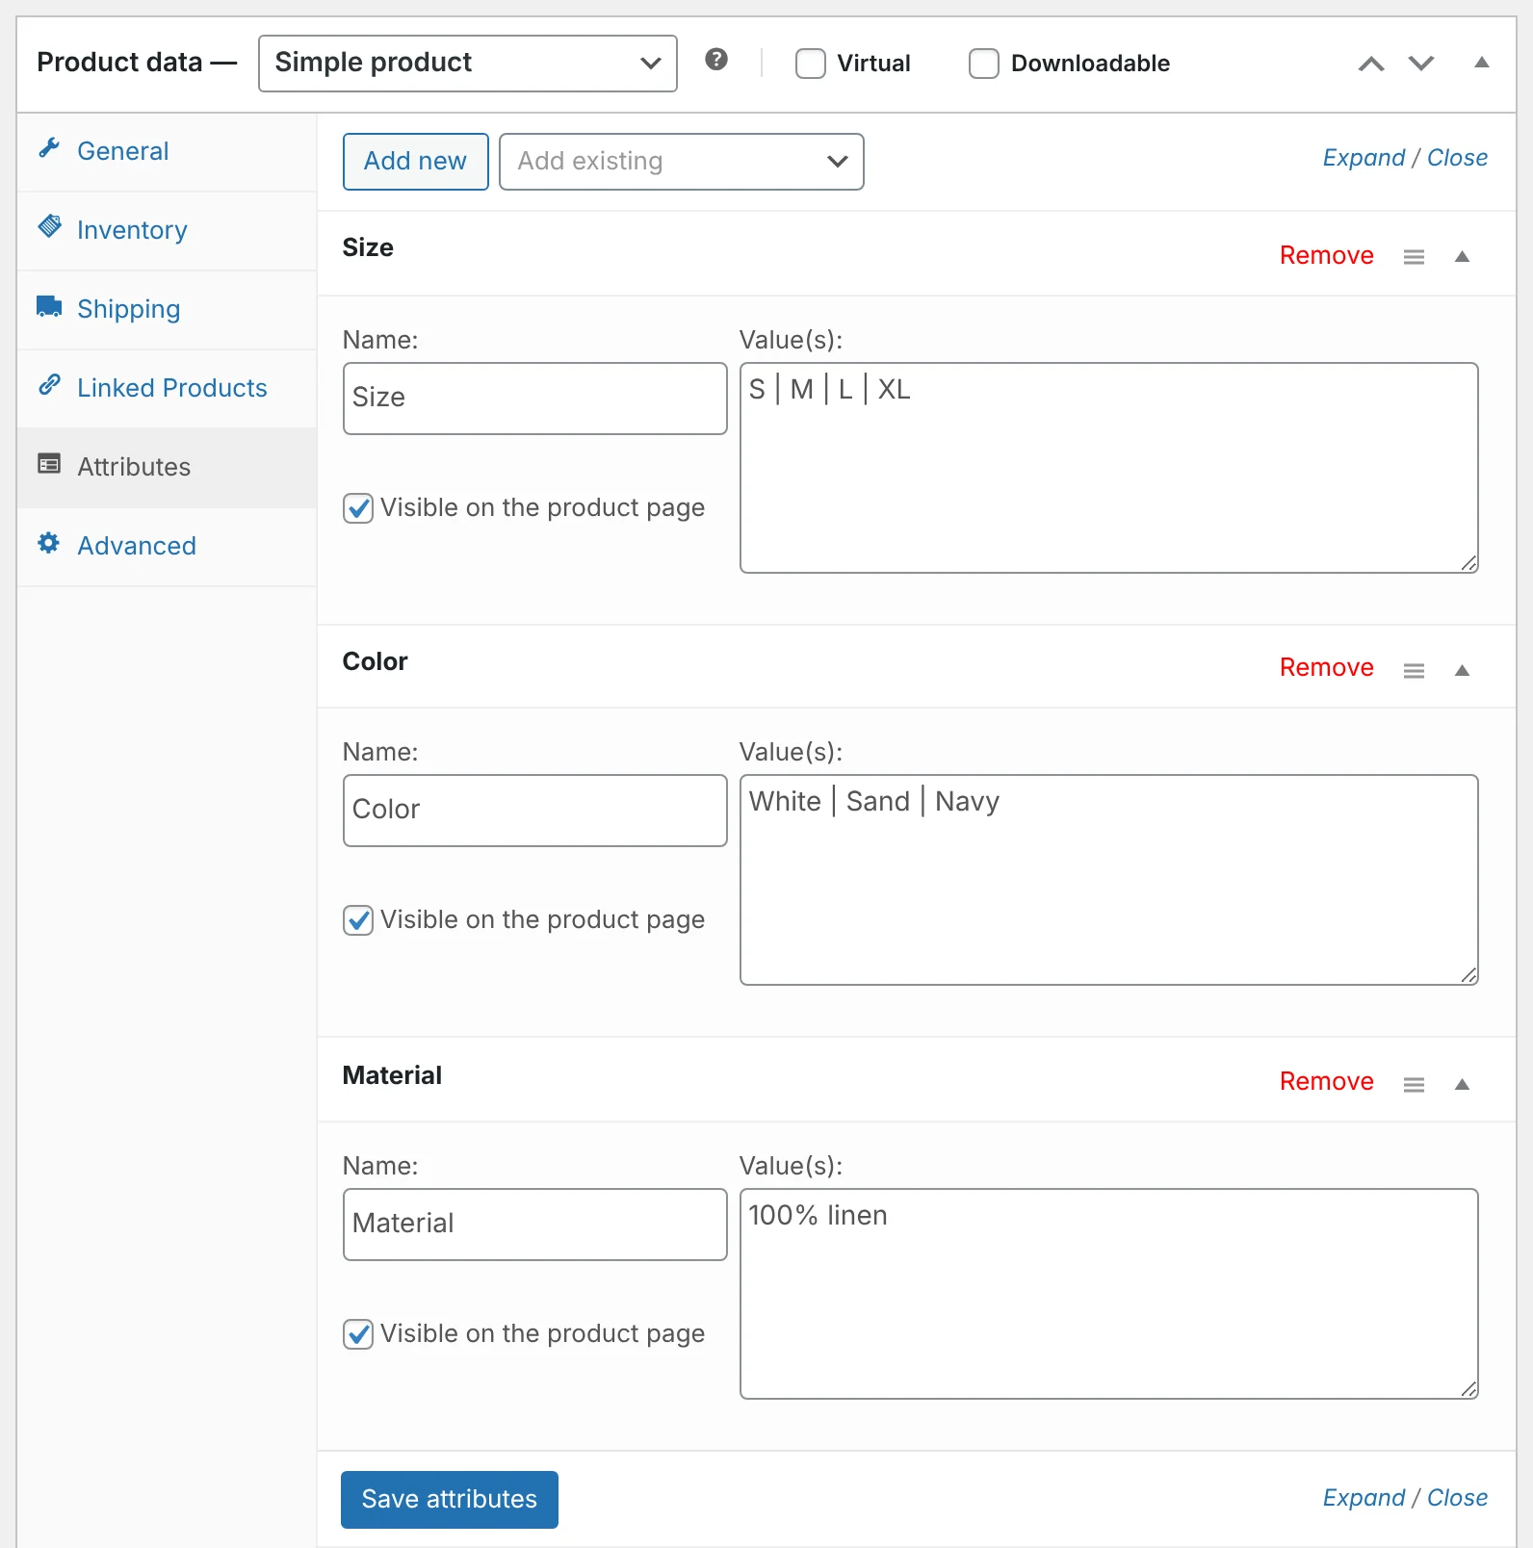
Task: Click the Color attribute heading
Action: (375, 661)
